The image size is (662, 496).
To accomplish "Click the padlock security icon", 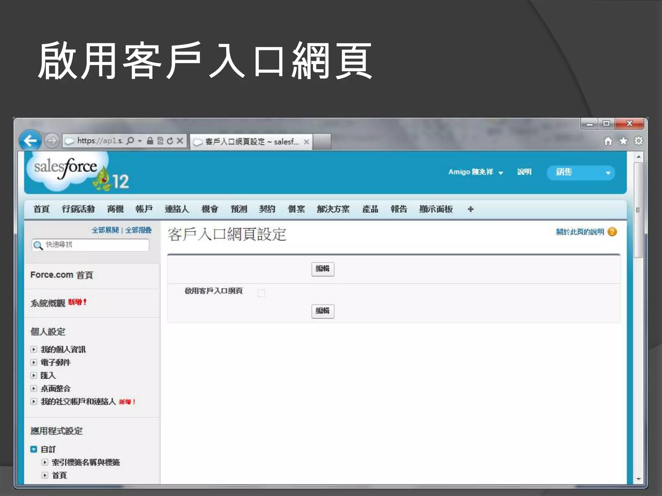I will pyautogui.click(x=150, y=141).
